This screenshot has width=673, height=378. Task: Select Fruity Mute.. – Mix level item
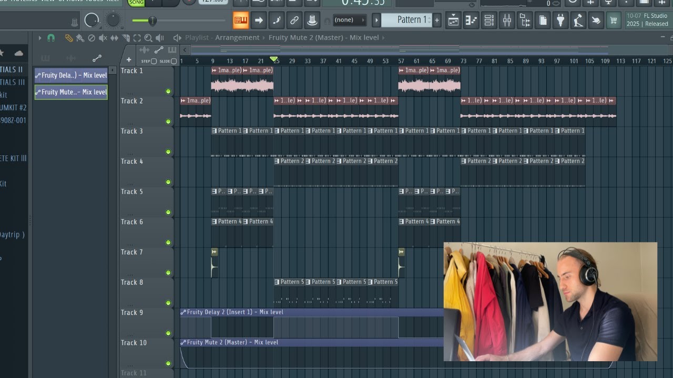[x=71, y=92]
